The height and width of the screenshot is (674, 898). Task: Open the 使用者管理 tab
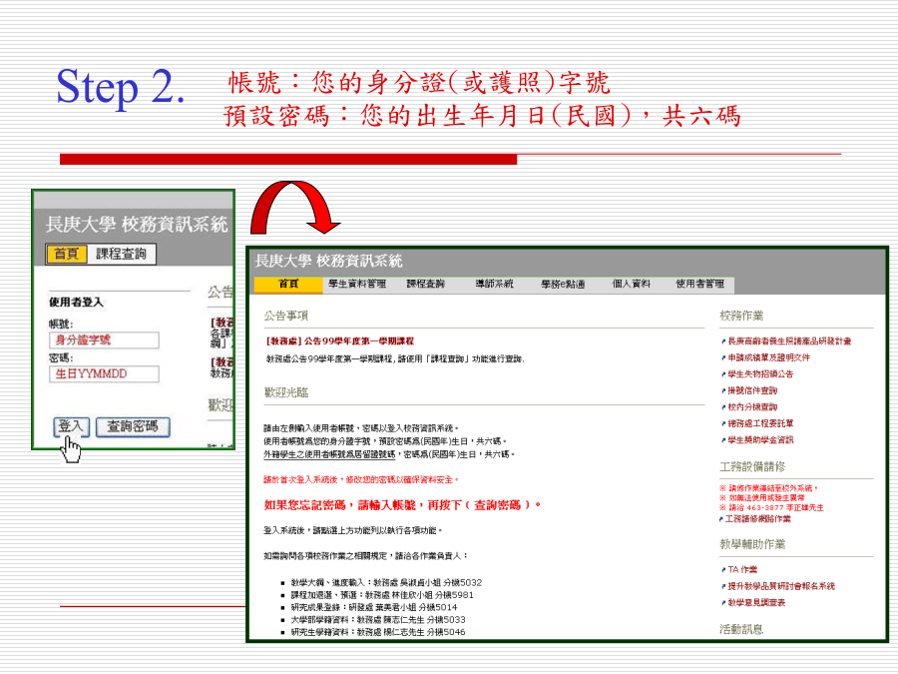[x=699, y=285]
